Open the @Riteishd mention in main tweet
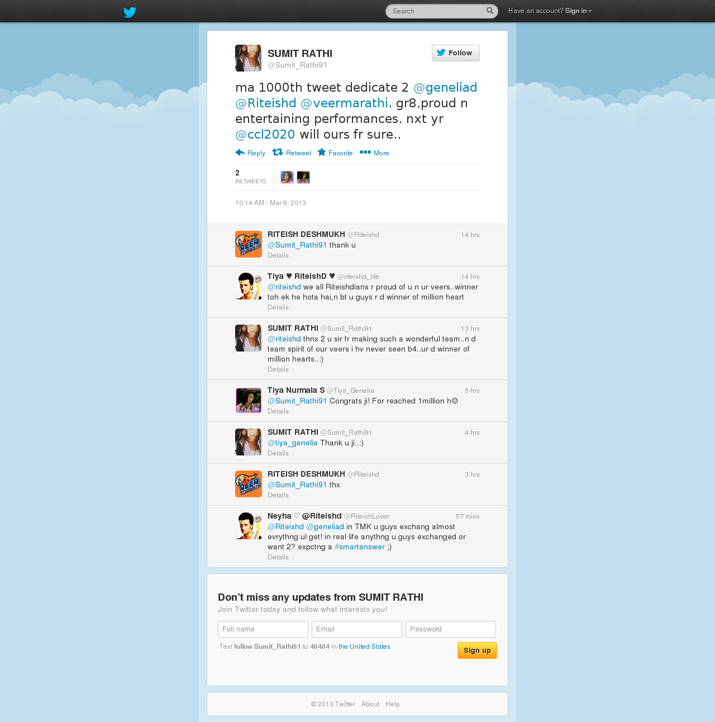Viewport: 715px width, 722px height. tap(266, 103)
